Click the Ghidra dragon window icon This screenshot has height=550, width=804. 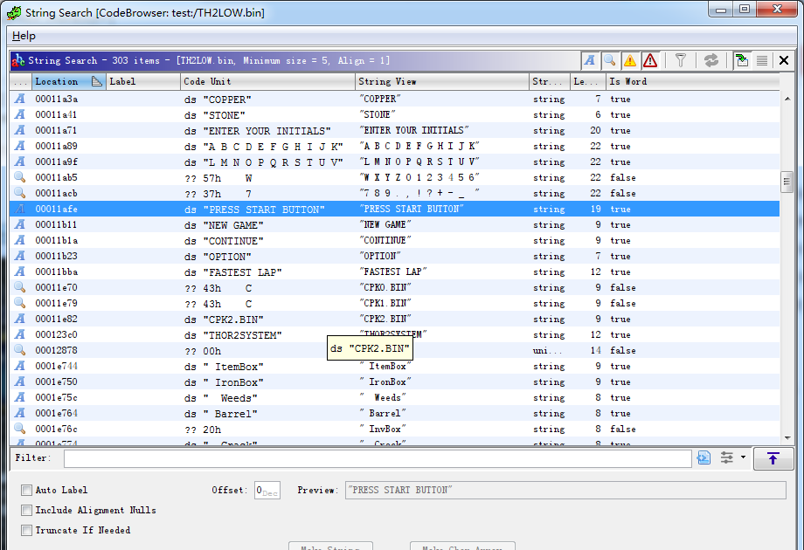click(x=14, y=13)
